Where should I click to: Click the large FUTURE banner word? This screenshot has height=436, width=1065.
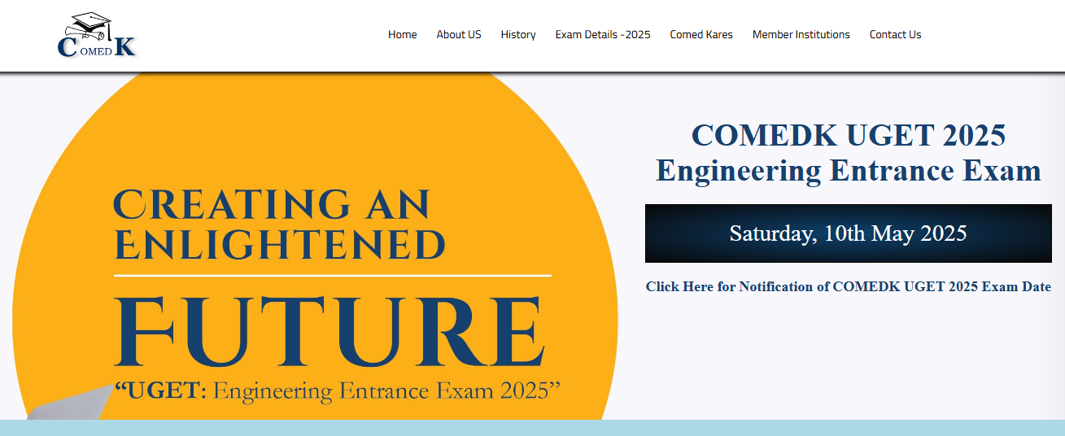pos(330,331)
